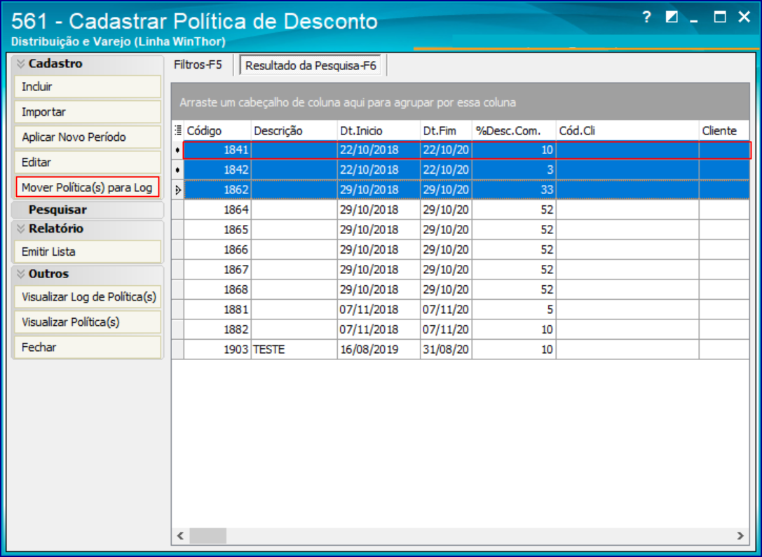
Task: Open Visualizar Log de Política(s)
Action: point(88,297)
